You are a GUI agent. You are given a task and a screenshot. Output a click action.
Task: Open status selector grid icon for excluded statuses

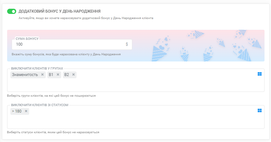click(260, 110)
